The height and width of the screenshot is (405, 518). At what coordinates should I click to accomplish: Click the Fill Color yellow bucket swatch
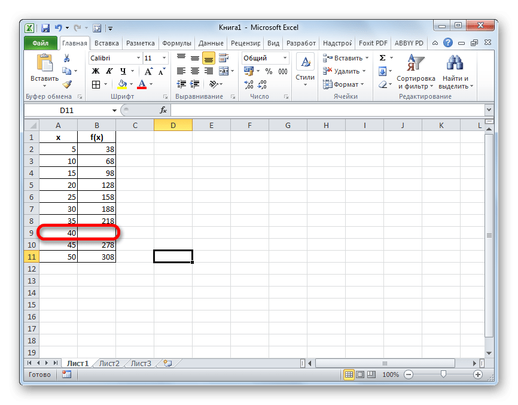[x=122, y=84]
